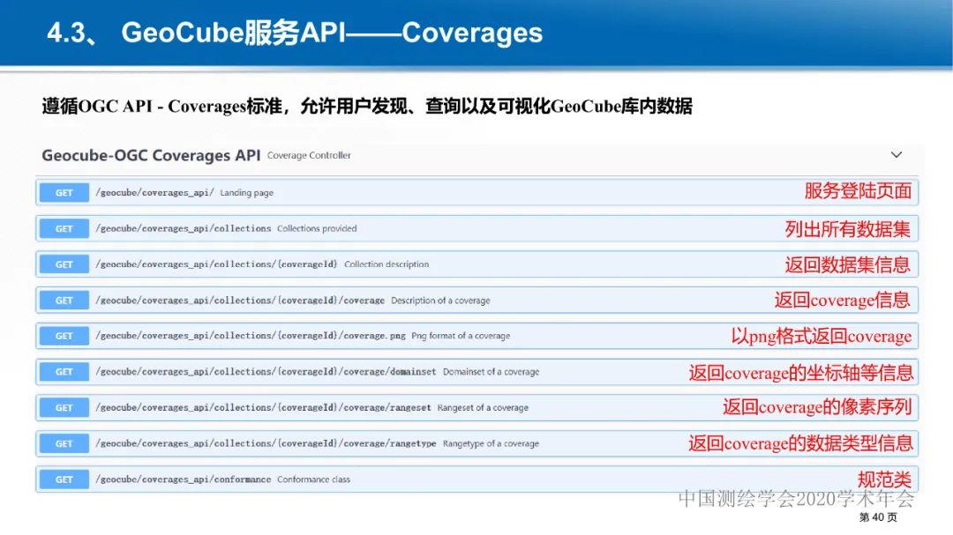
Task: Click GET badge for Description of a coverage
Action: pos(64,301)
